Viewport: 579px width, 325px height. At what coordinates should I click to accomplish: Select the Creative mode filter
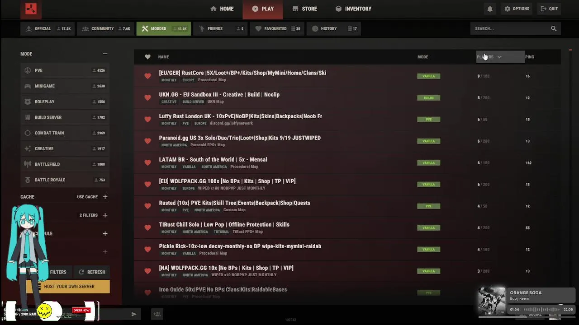(65, 149)
